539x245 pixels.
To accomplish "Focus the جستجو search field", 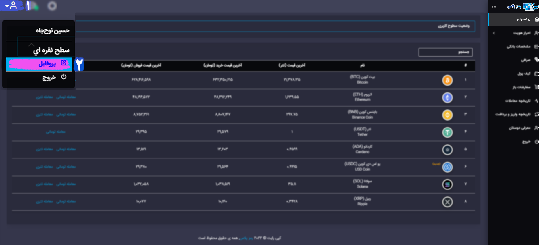I will click(445, 52).
